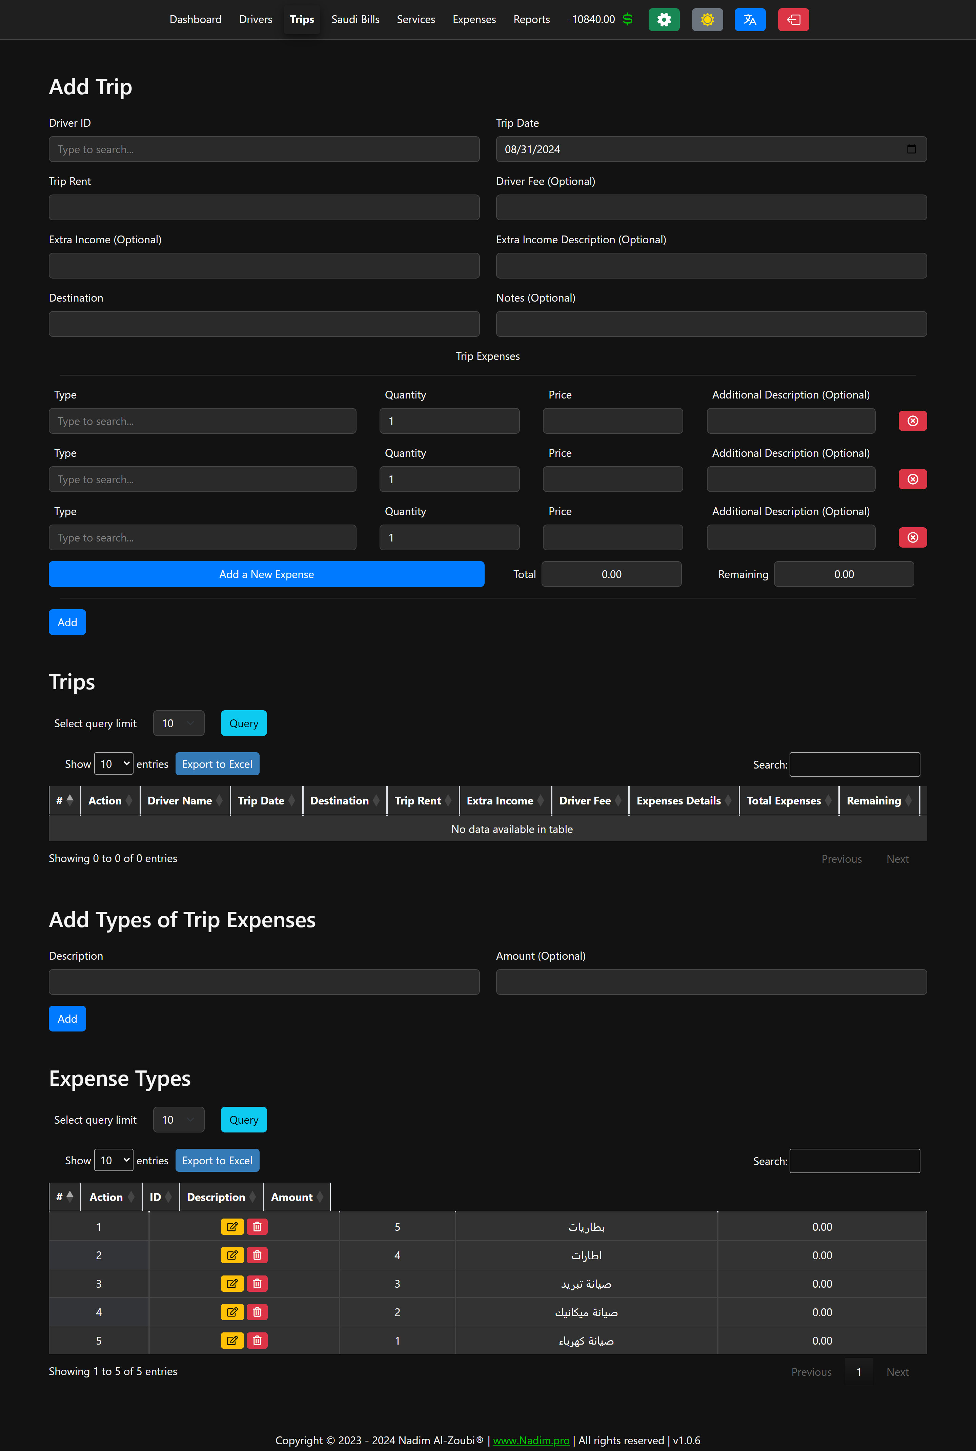
Task: Open second expense Type search box
Action: coord(202,479)
